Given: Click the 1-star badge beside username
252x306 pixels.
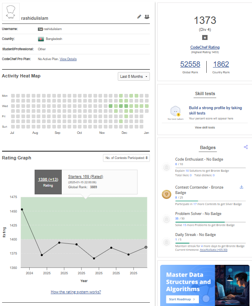Looking at the screenshot, I should click(x=40, y=29).
